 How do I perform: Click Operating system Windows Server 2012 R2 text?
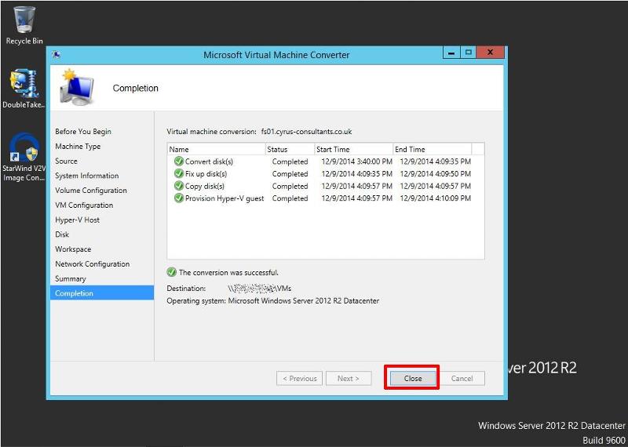(303, 300)
